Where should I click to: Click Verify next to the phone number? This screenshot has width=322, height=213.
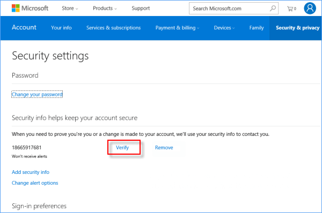(122, 148)
